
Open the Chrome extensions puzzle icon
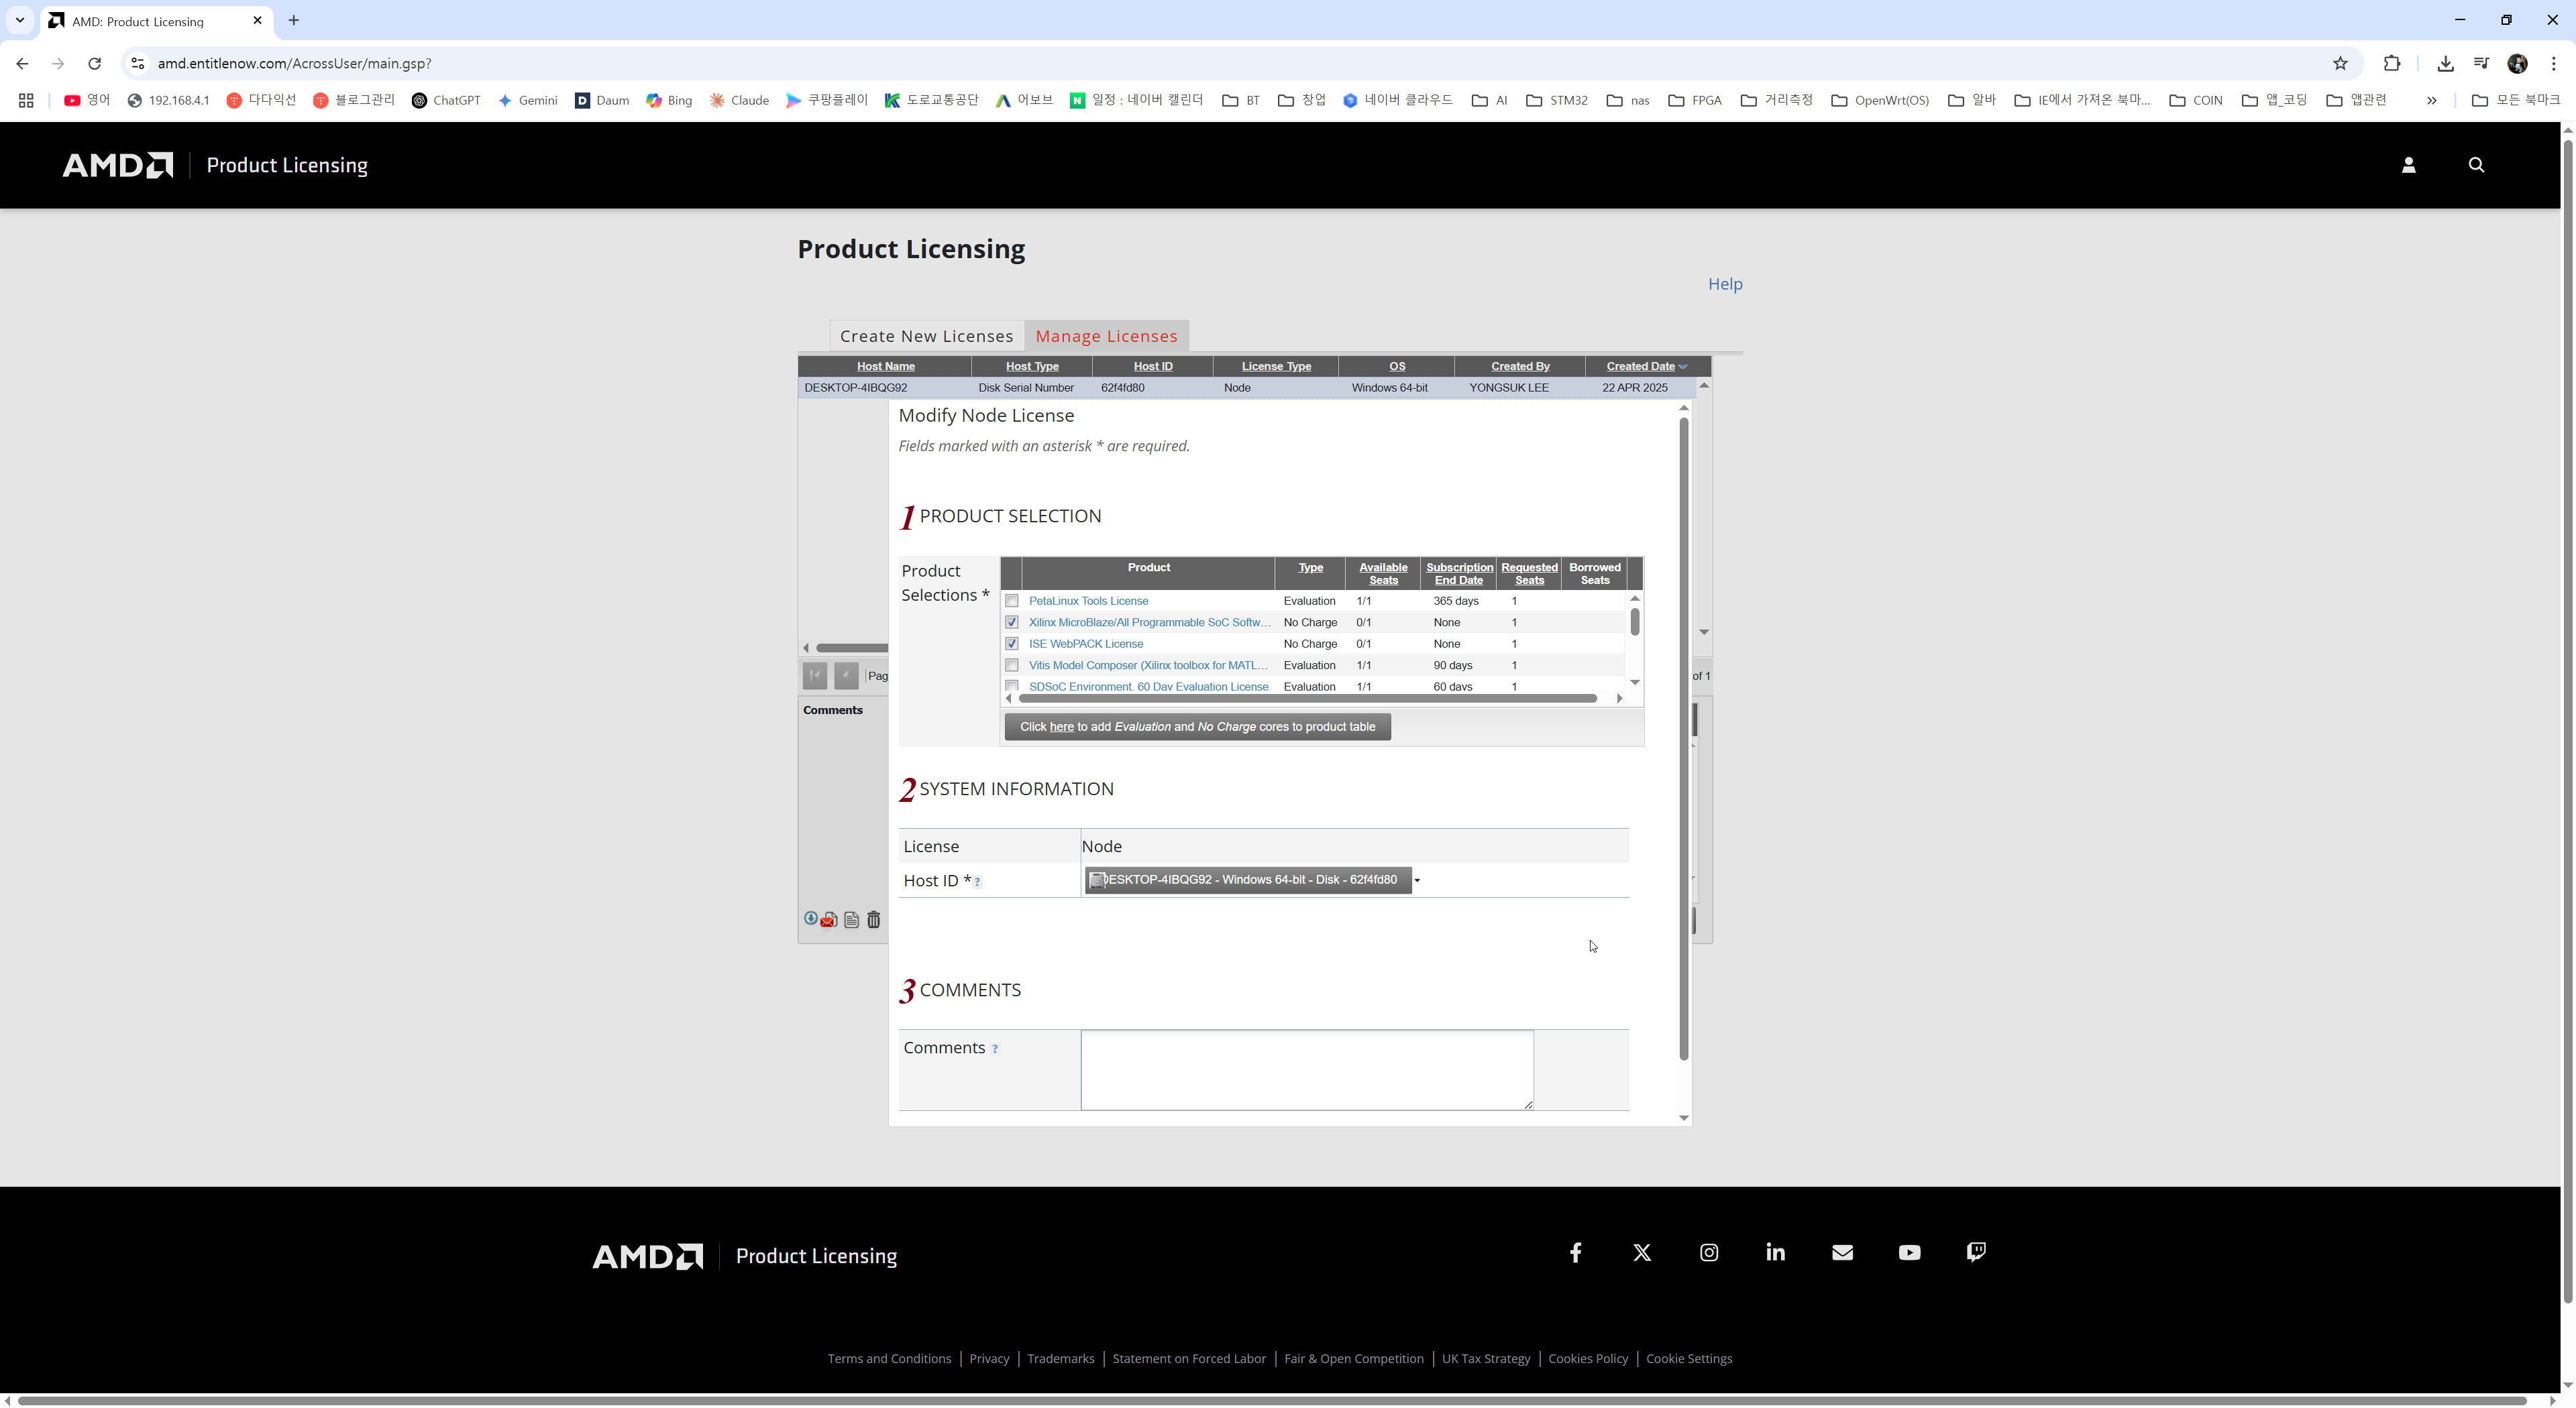click(2392, 64)
